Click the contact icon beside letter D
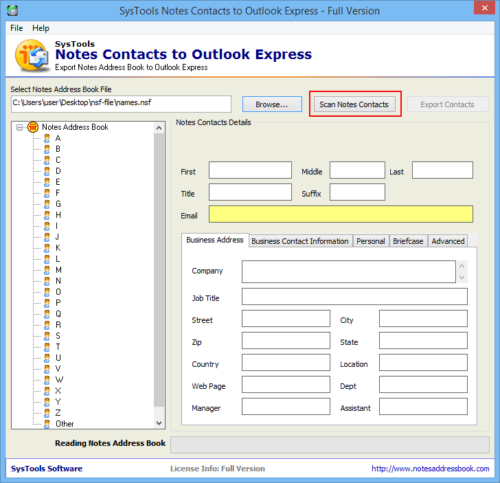 [x=47, y=171]
